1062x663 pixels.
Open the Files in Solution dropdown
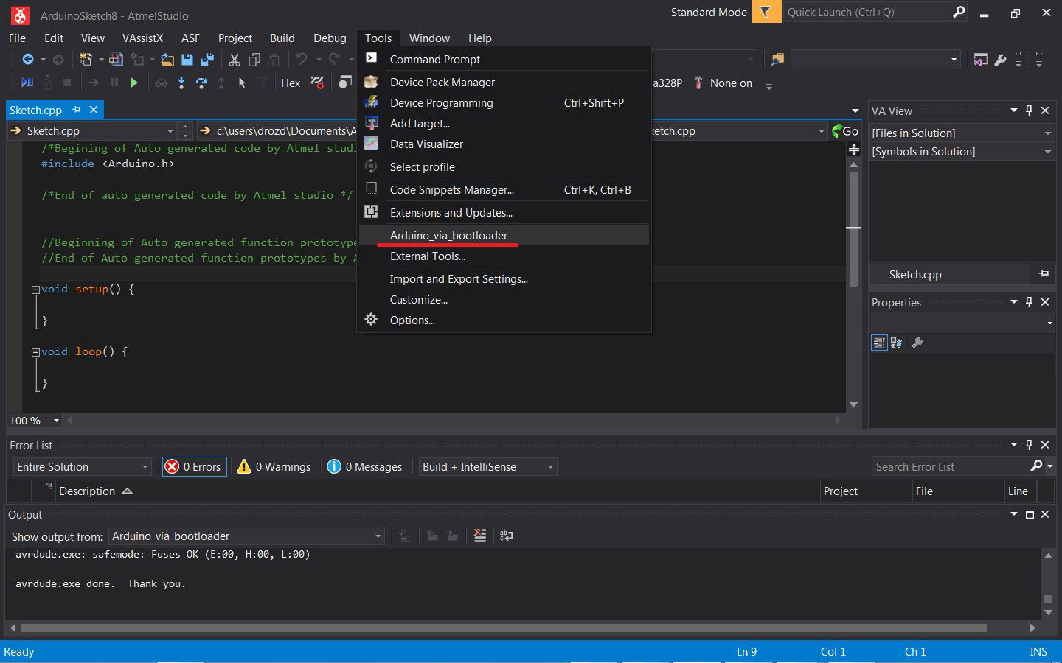pyautogui.click(x=962, y=133)
